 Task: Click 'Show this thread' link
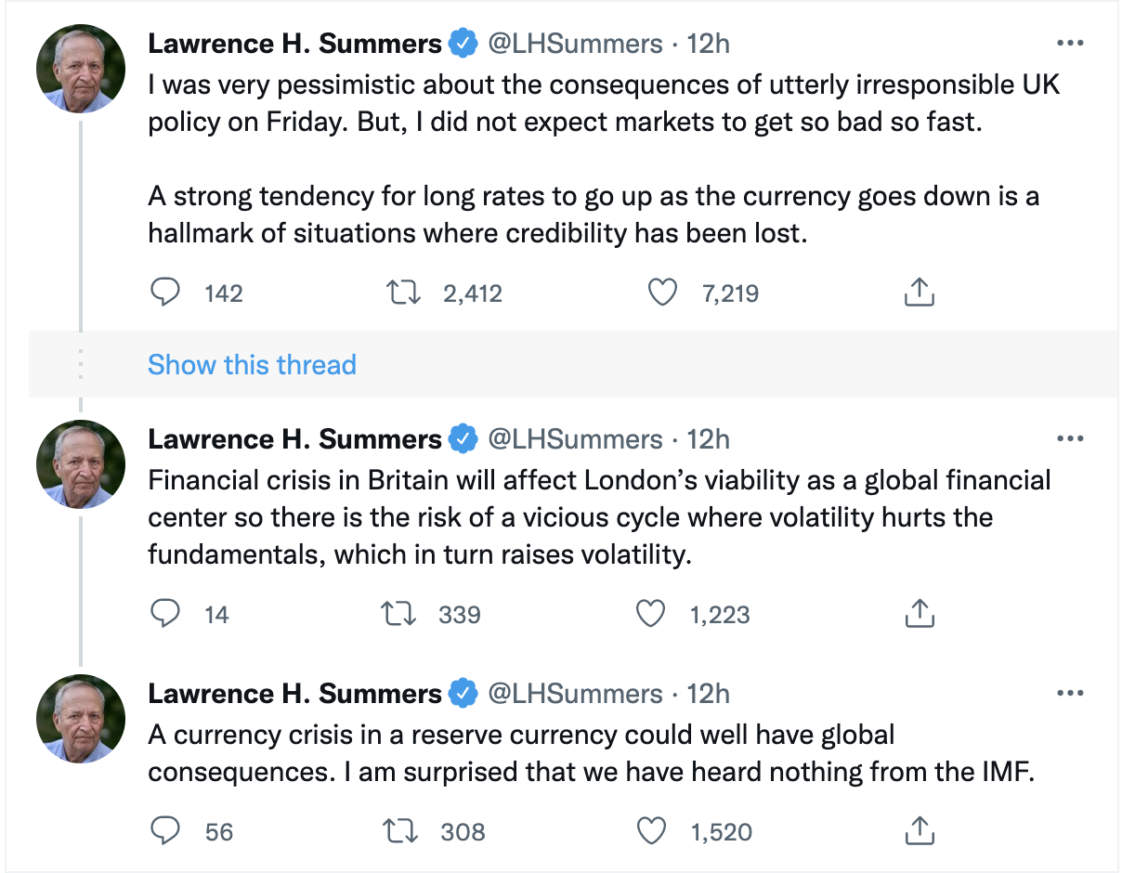(x=252, y=364)
